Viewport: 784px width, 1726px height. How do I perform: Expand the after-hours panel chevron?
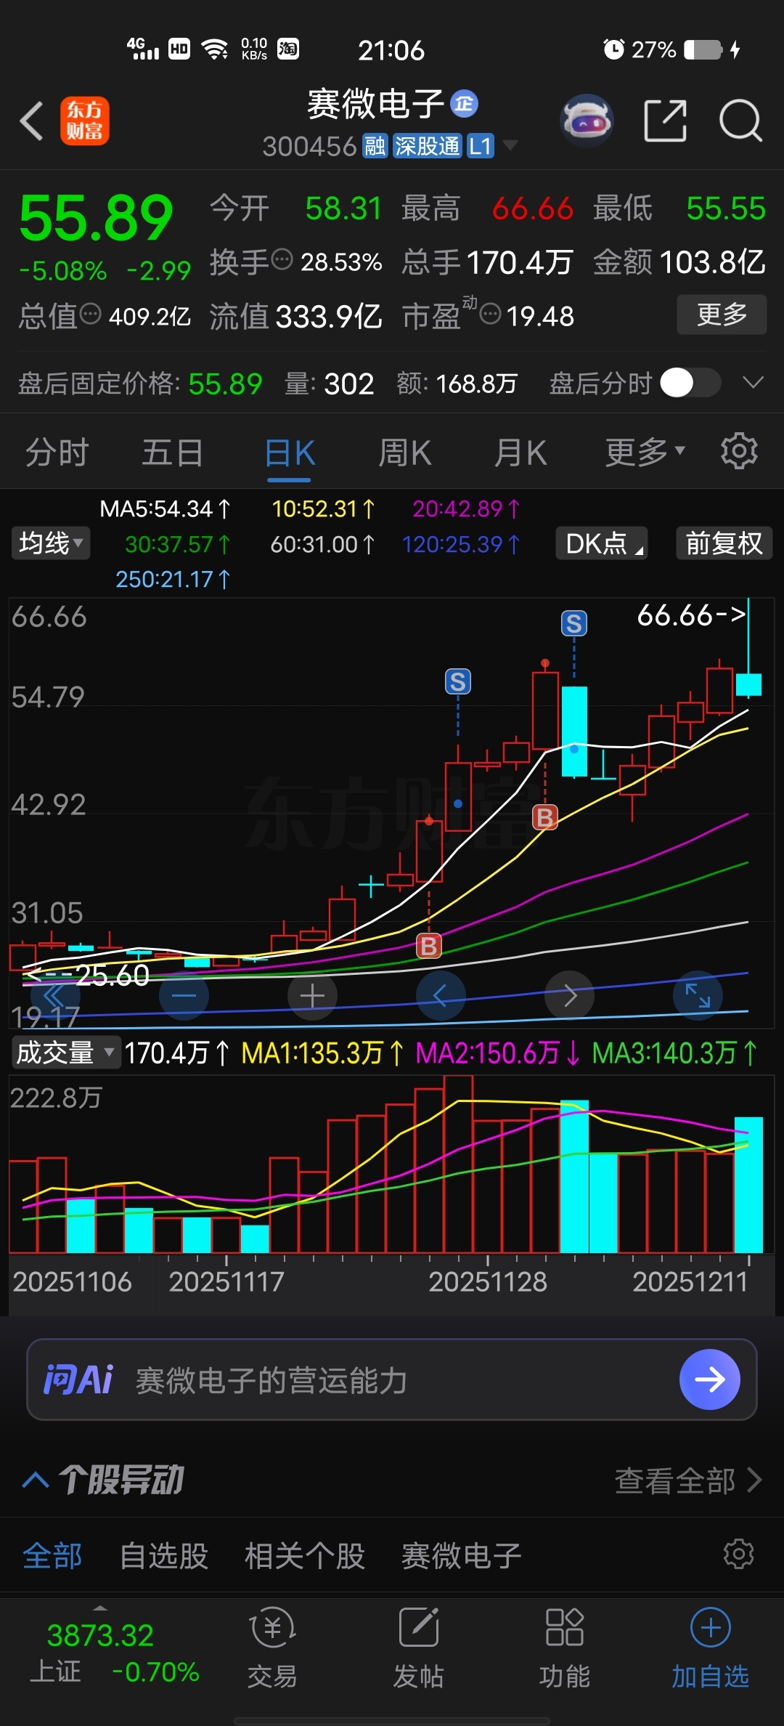tap(754, 382)
